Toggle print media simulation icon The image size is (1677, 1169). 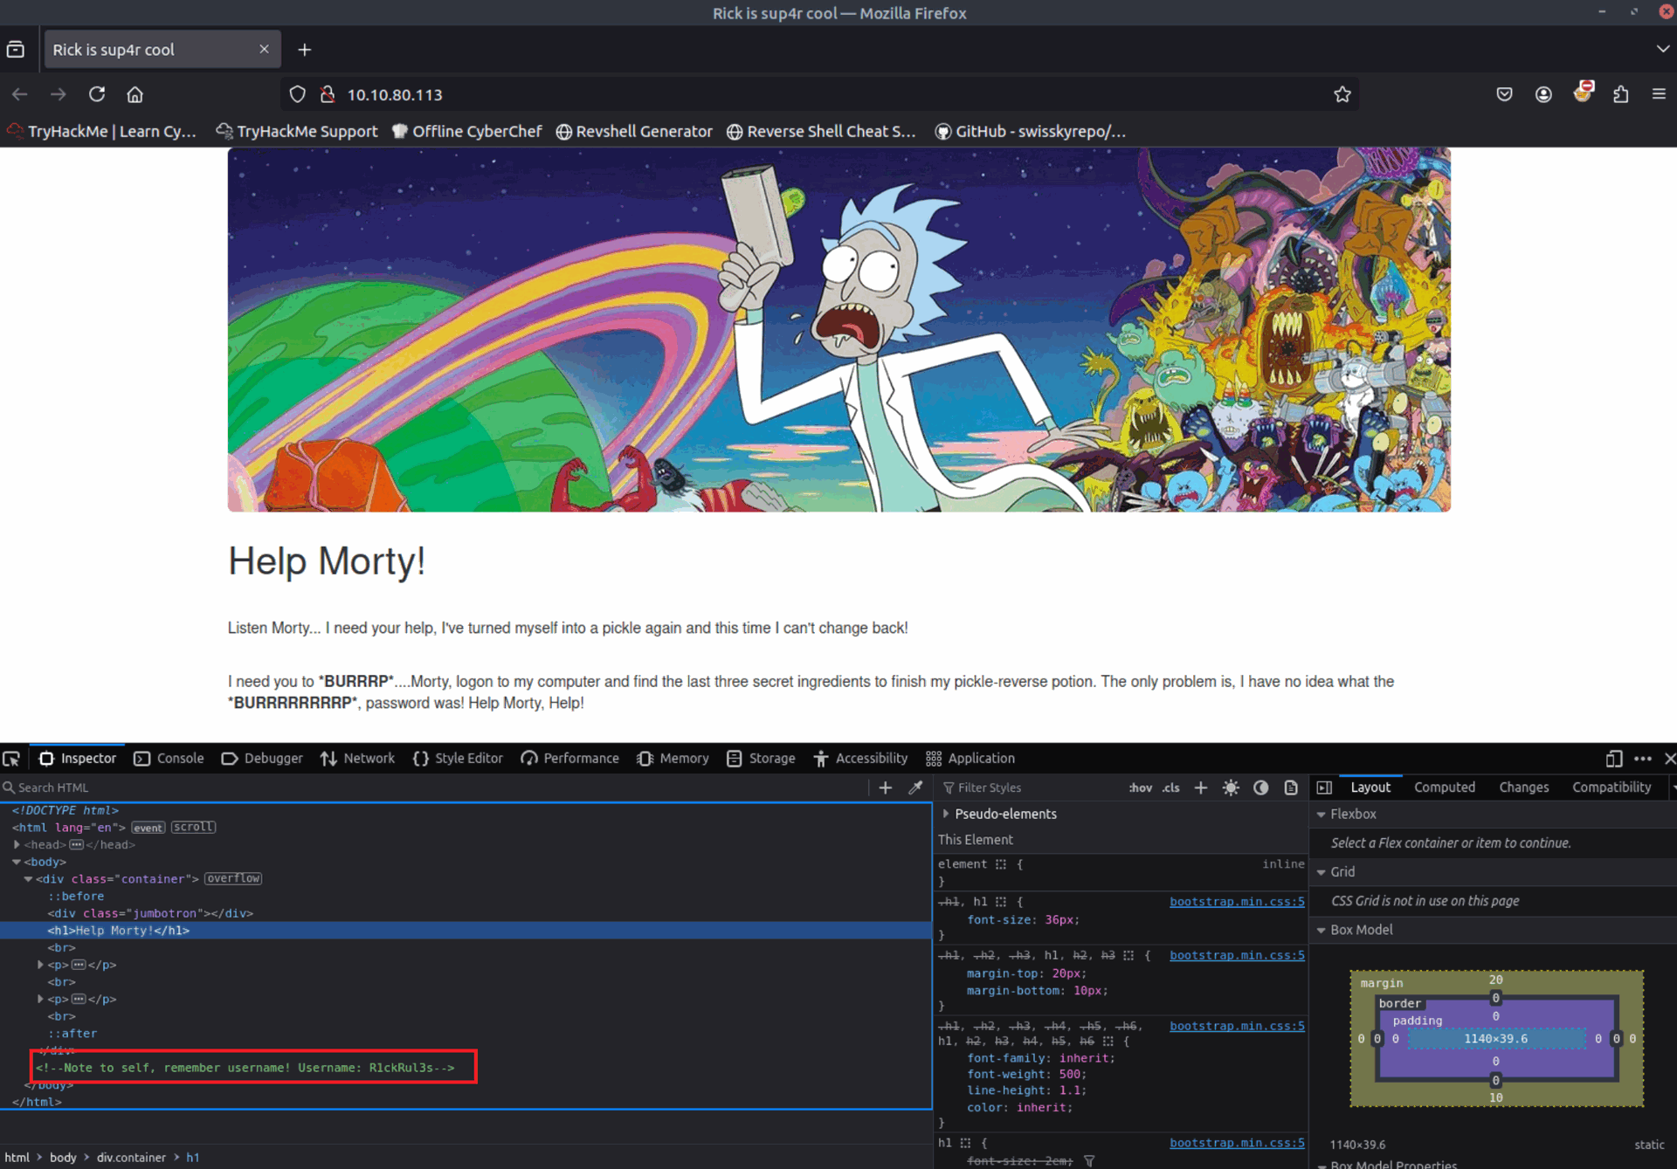(x=1291, y=787)
